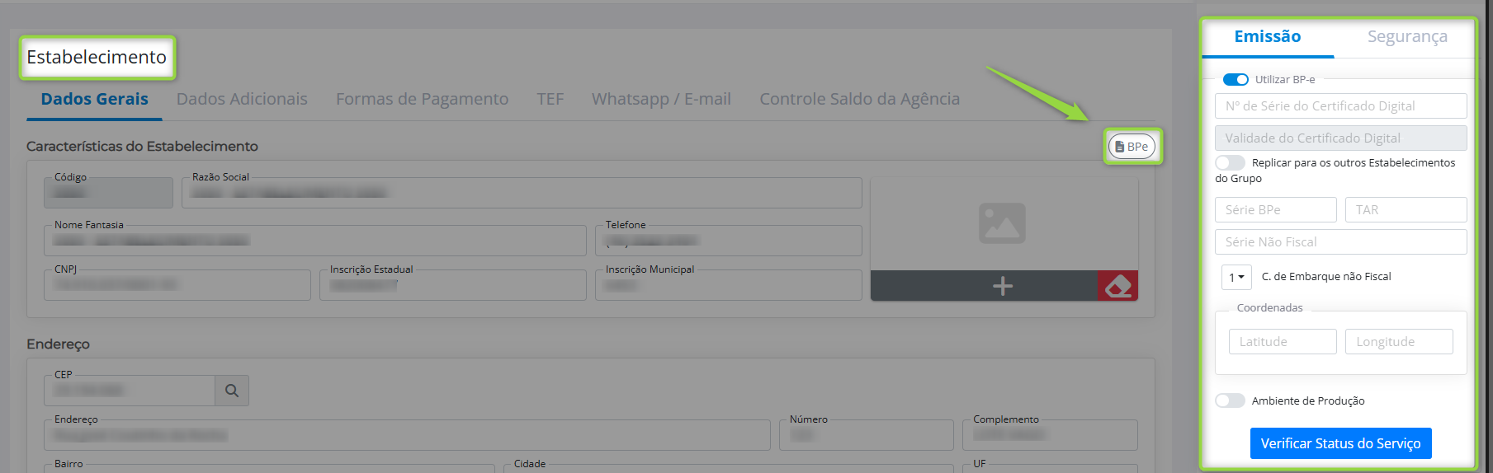This screenshot has width=1493, height=473.
Task: Click the BPe document button
Action: tap(1132, 147)
